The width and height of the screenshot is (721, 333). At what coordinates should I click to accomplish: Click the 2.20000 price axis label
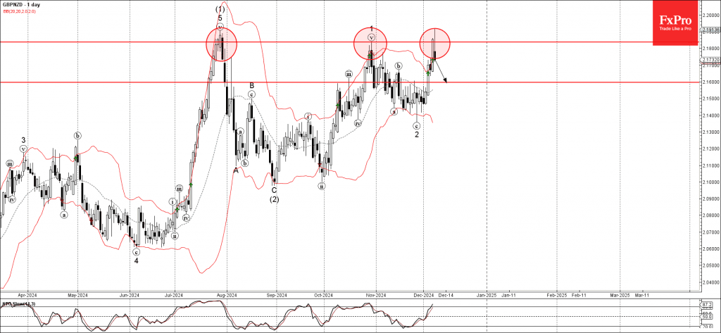[x=710, y=14]
